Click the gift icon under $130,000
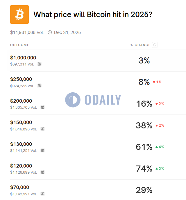186x200 pixels. click(x=42, y=150)
